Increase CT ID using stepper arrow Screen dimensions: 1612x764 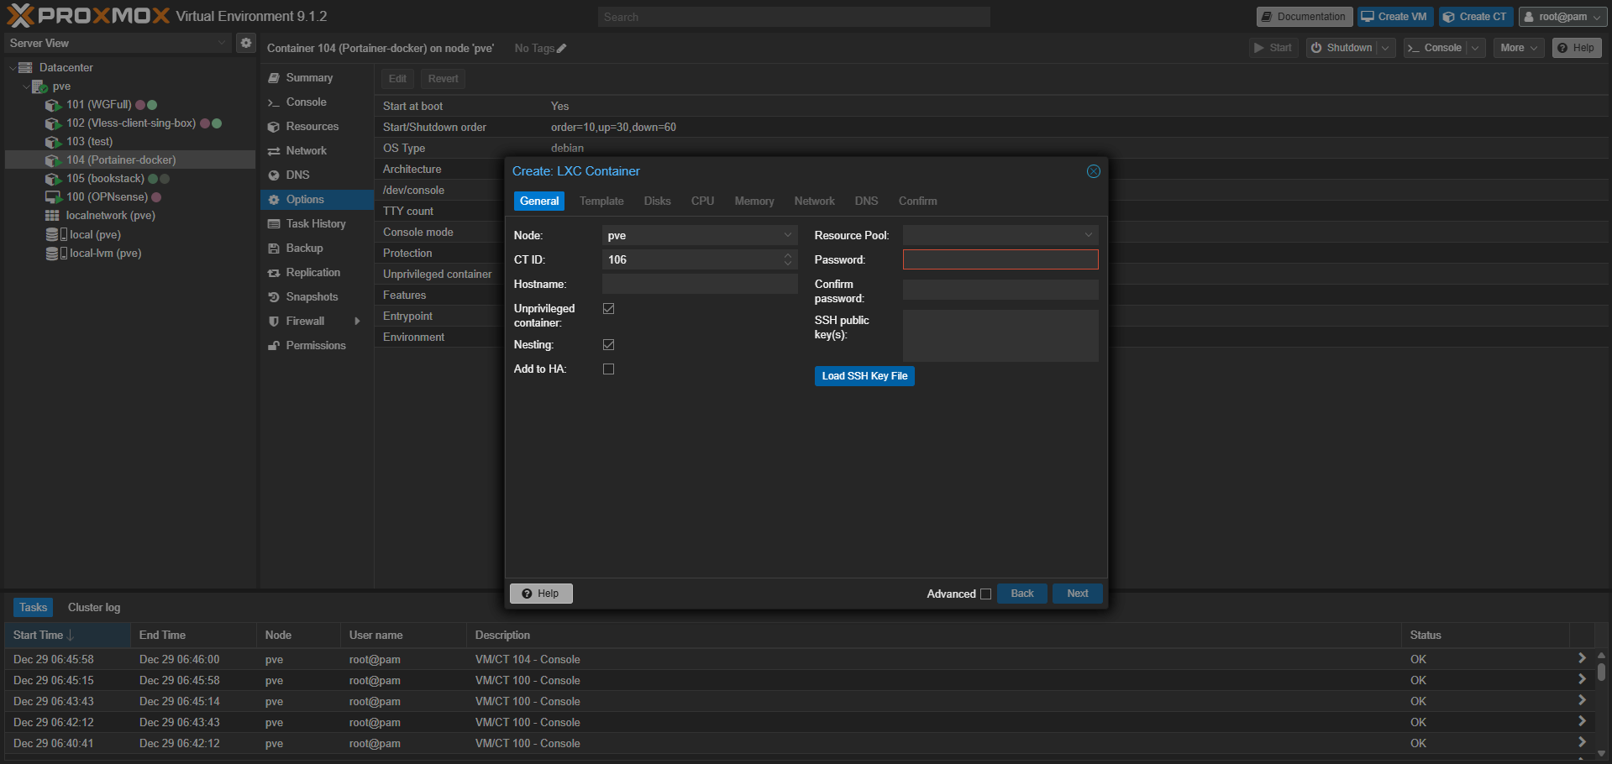click(788, 256)
